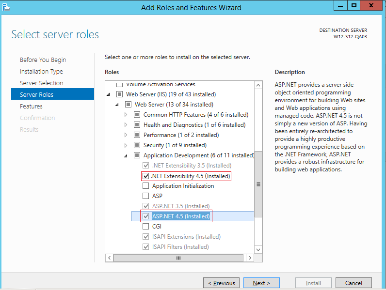386x290 pixels.
Task: Toggle Common HTTP Features checkbox
Action: [137, 115]
